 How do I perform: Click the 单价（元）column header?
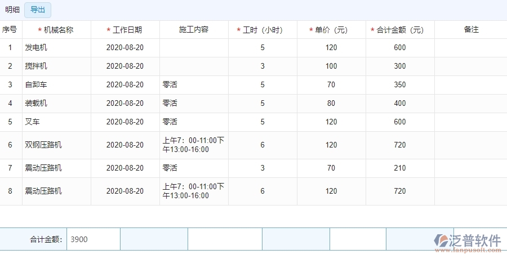point(331,30)
